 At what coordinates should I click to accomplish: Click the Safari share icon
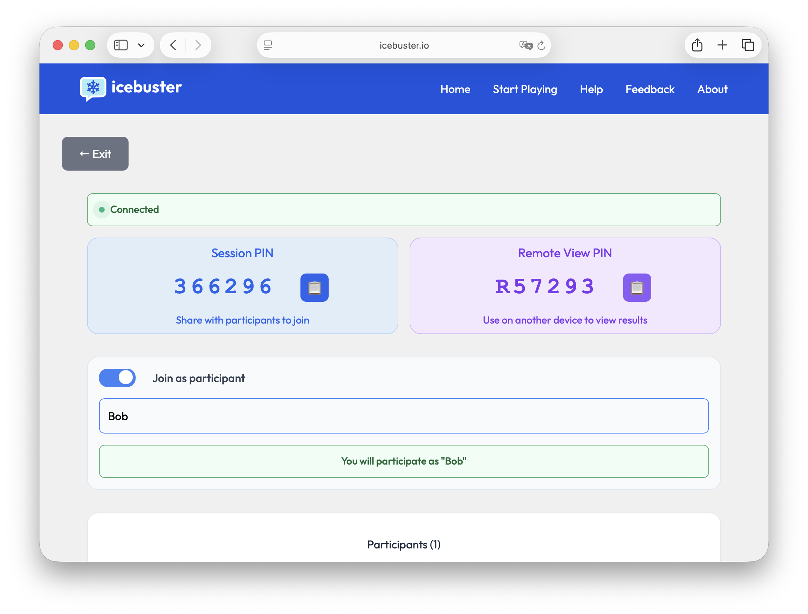tap(697, 45)
